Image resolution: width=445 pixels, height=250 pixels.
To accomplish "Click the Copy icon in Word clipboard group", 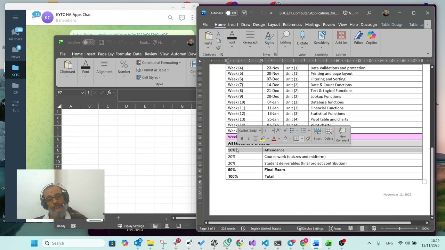I will (x=218, y=41).
